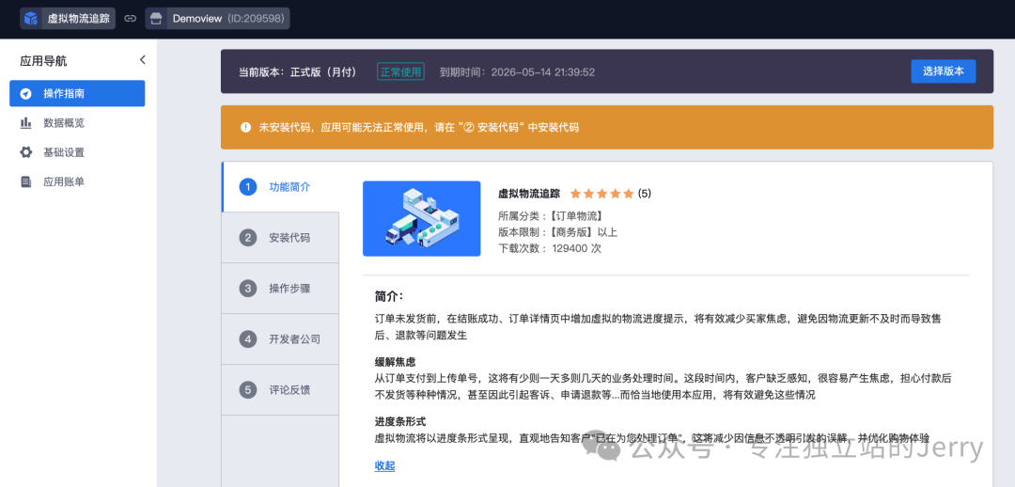Viewport: 1015px width, 487px height.
Task: Click 下载次数: 129400 次 text
Action: 550,248
